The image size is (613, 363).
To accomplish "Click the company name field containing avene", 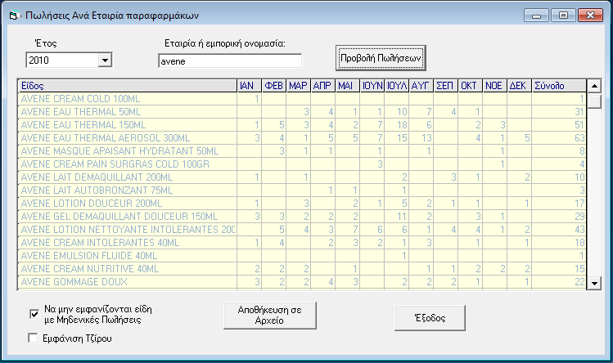I will click(230, 61).
